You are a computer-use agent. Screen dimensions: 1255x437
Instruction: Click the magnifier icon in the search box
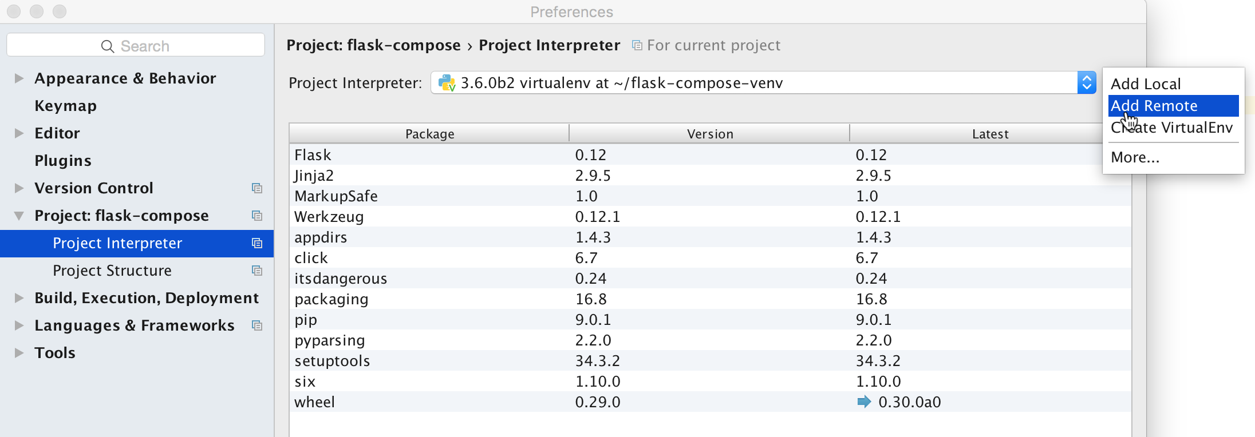pyautogui.click(x=108, y=46)
